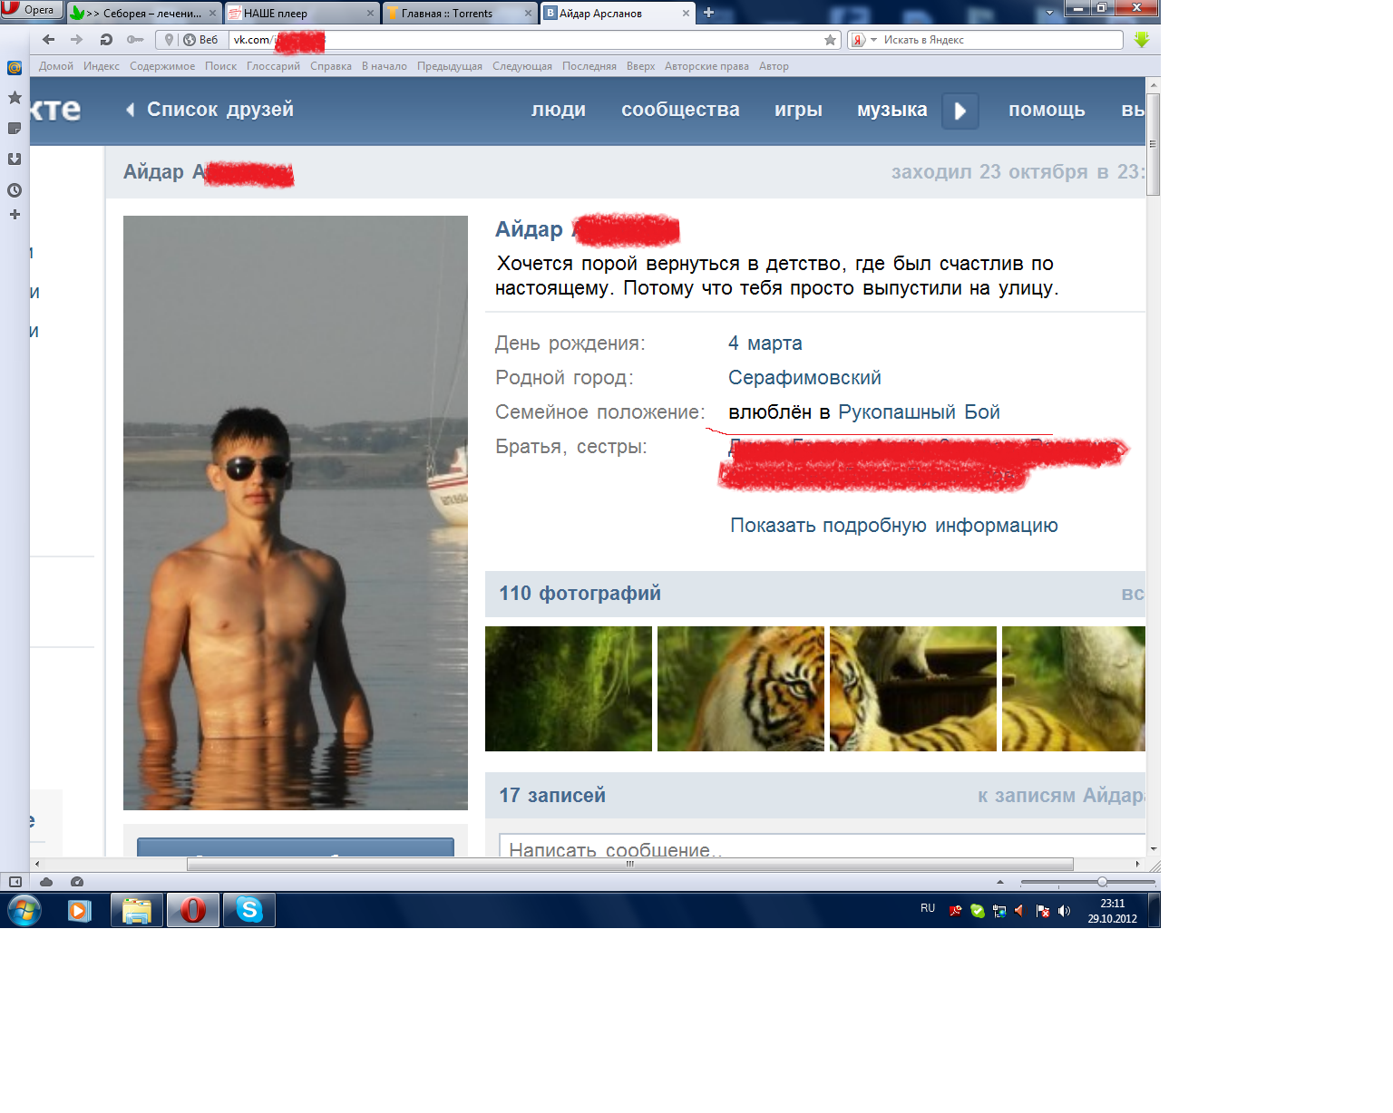
Task: Open the сообщества menu item
Action: click(x=680, y=110)
